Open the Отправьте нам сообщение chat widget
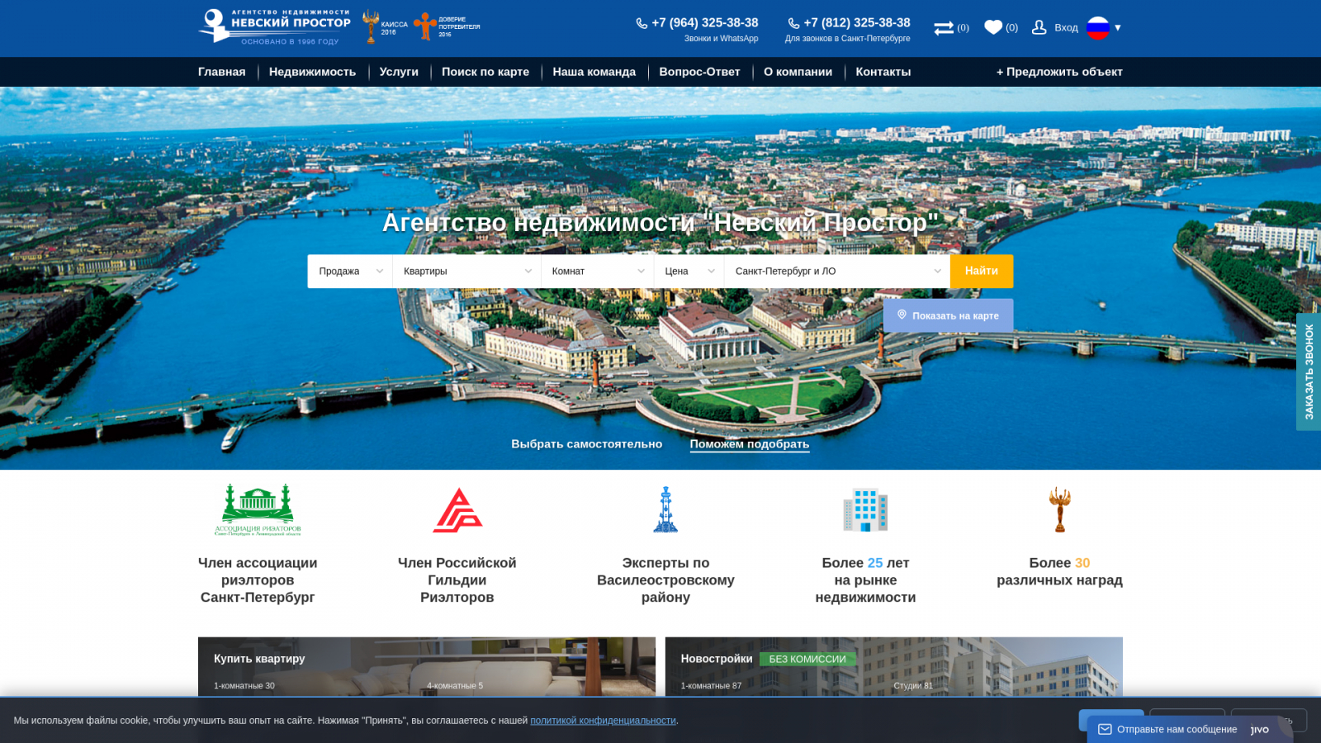This screenshot has width=1321, height=743. coord(1190,729)
